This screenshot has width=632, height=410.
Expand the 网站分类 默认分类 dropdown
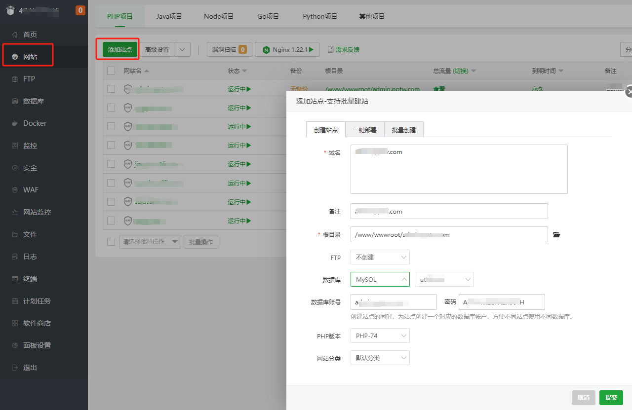coord(380,358)
